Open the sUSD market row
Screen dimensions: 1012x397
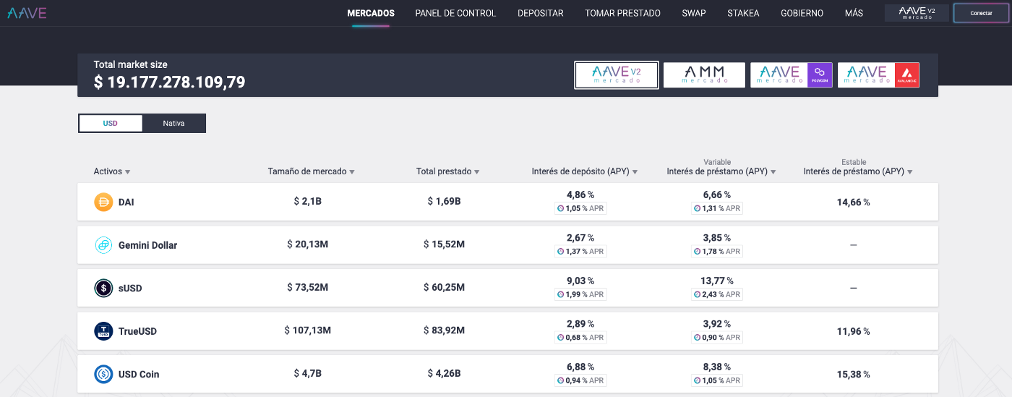pos(507,288)
